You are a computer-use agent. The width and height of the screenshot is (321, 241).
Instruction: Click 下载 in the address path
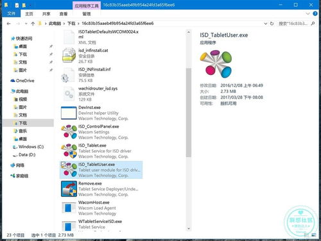pyautogui.click(x=71, y=24)
